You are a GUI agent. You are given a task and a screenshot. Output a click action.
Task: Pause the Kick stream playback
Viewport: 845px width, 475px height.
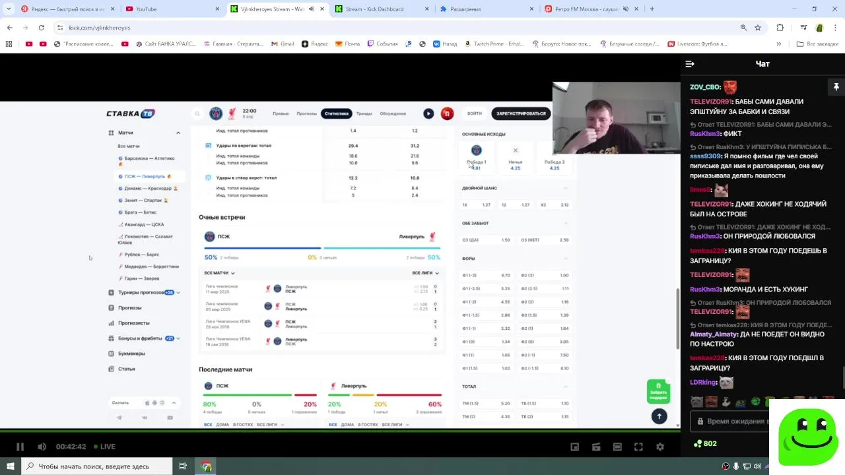[20, 447]
